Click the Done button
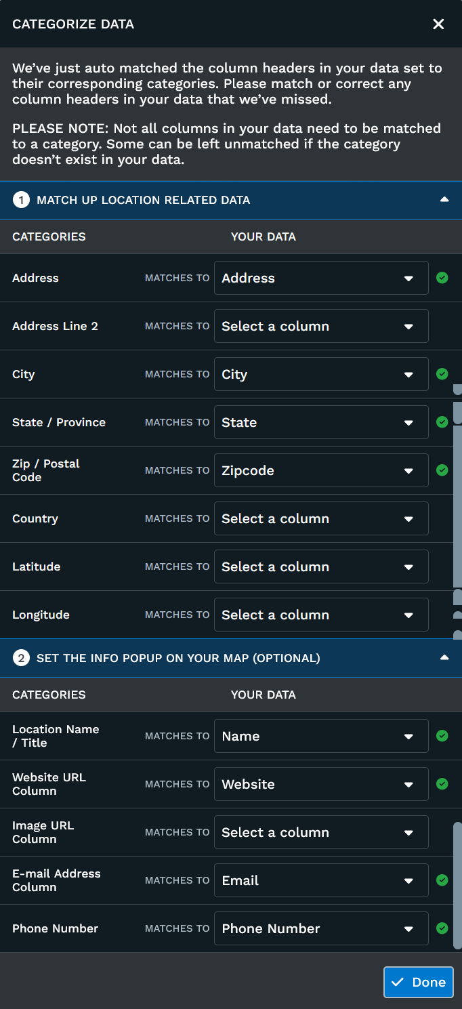 [x=419, y=982]
